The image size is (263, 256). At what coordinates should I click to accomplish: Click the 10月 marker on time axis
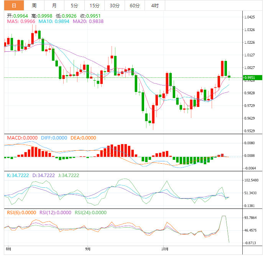[163, 249]
